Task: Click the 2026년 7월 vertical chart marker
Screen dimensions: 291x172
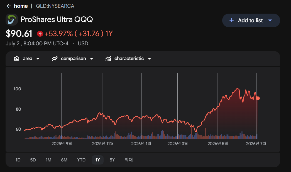Action: (256, 106)
